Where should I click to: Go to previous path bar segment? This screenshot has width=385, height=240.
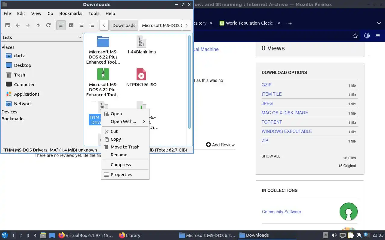tap(104, 25)
